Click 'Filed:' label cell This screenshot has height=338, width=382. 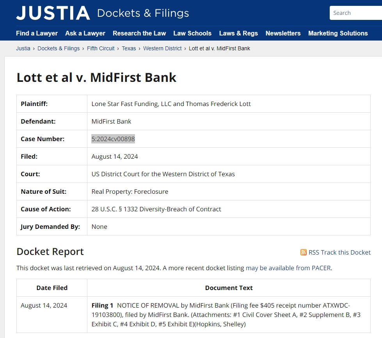[52, 156]
